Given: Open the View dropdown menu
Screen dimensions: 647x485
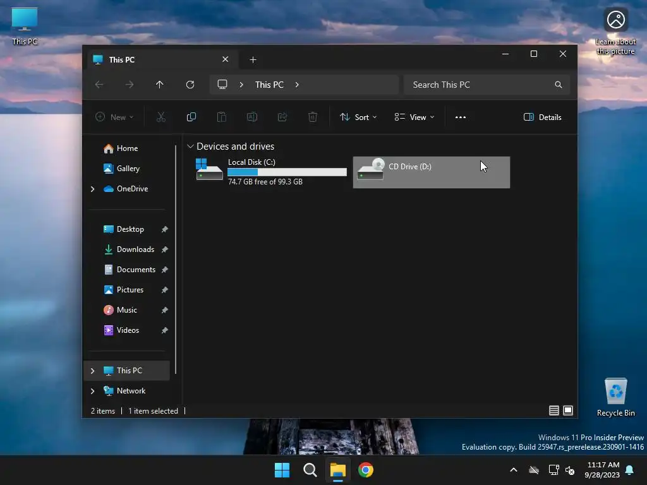Looking at the screenshot, I should click(414, 117).
